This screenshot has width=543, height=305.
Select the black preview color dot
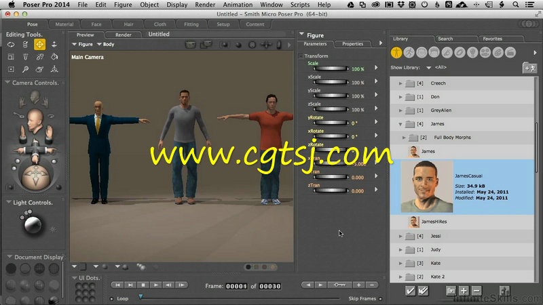click(248, 267)
